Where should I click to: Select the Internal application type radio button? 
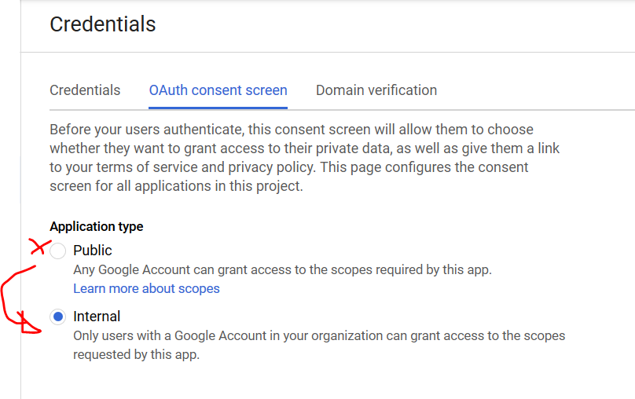(58, 317)
